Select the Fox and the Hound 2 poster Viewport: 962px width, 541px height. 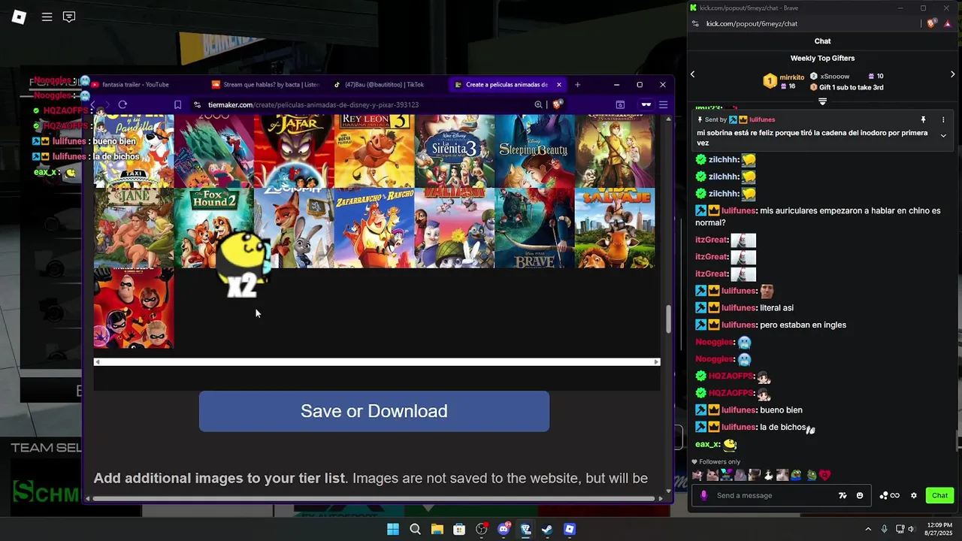(x=213, y=228)
